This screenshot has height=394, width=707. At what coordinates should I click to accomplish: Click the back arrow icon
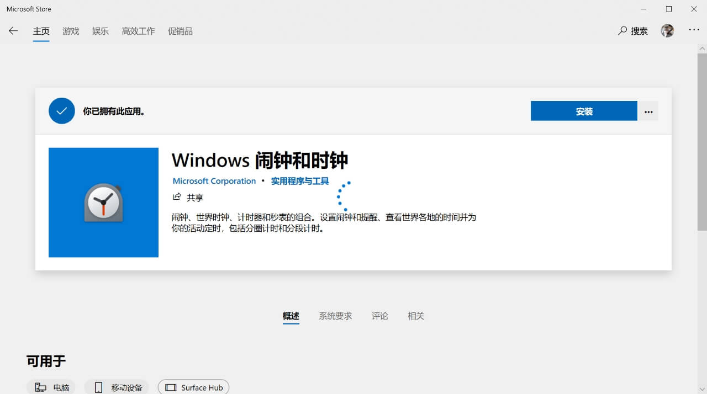pyautogui.click(x=13, y=31)
